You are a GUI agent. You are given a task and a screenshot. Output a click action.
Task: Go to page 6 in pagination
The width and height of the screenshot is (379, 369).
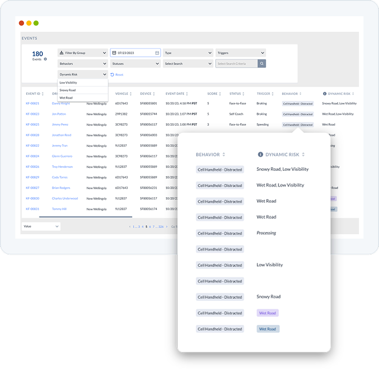coord(150,227)
